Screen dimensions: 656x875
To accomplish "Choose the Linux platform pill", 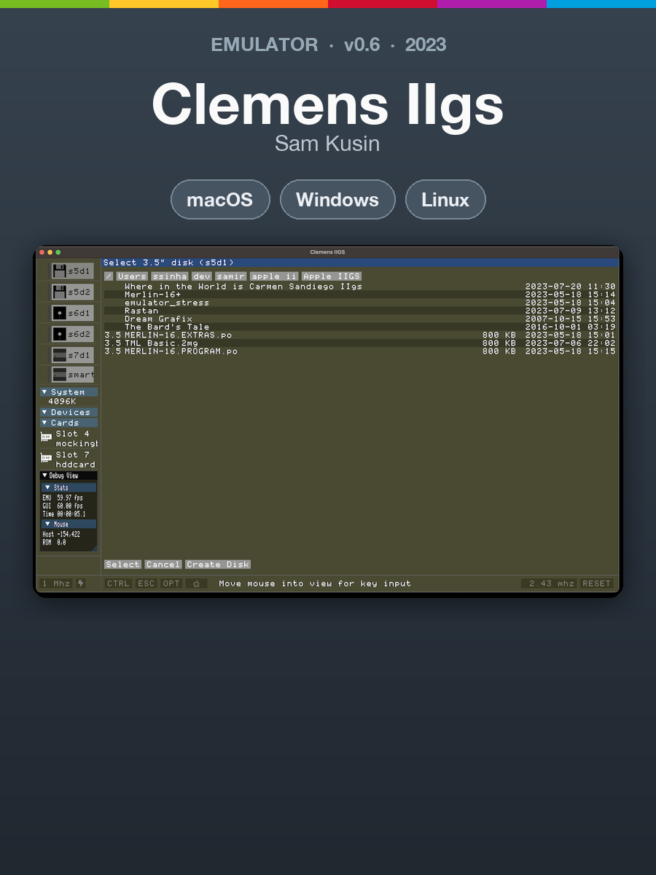I will tap(445, 200).
